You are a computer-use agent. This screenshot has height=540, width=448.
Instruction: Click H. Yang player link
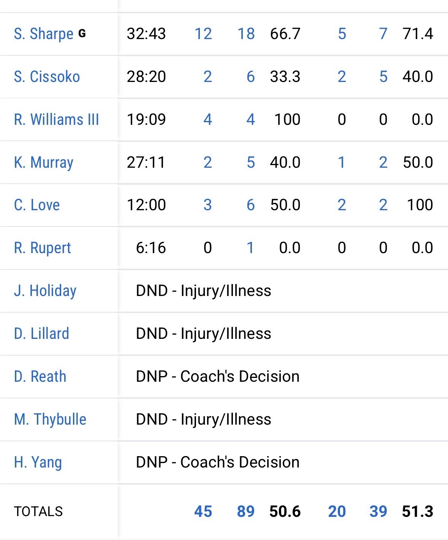pyautogui.click(x=38, y=463)
